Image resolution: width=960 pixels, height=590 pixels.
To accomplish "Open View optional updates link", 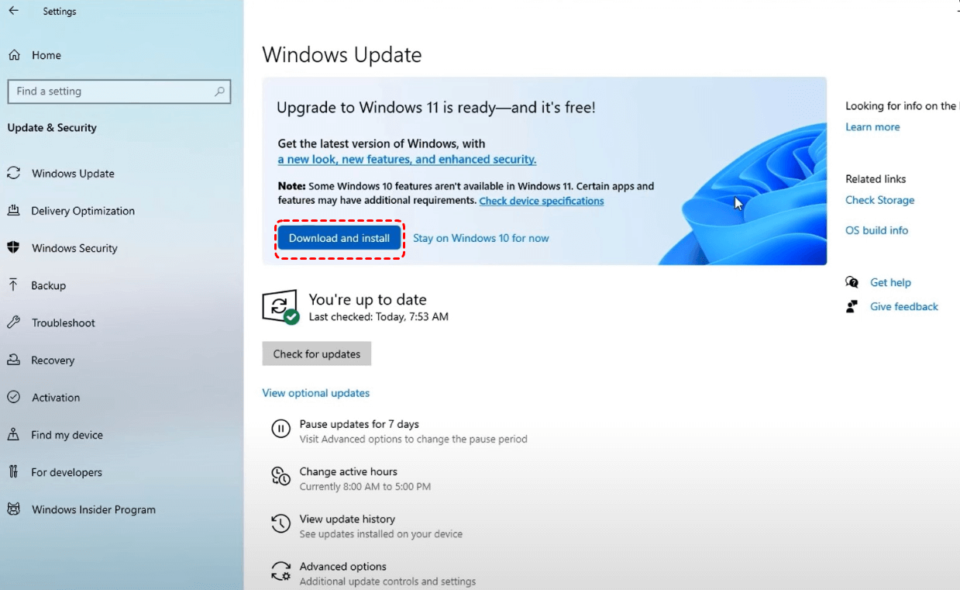I will 316,393.
